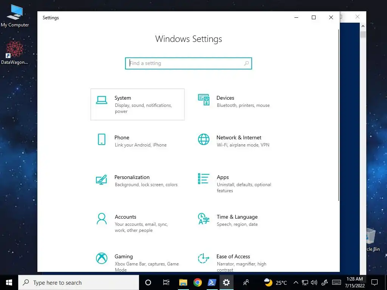Viewport: 387px width, 290px height.
Task: Click the Accounts person icon
Action: 101,219
